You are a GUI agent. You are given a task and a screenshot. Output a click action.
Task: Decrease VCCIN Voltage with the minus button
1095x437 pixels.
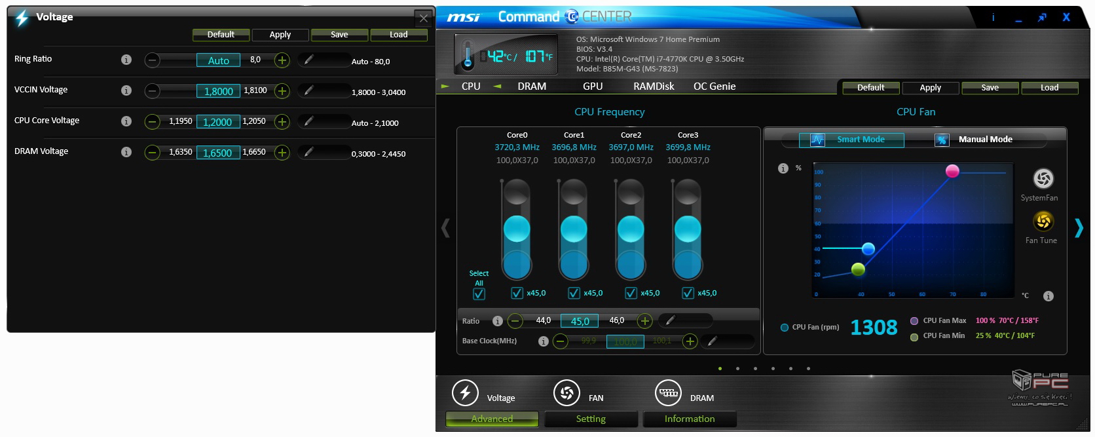click(x=152, y=91)
